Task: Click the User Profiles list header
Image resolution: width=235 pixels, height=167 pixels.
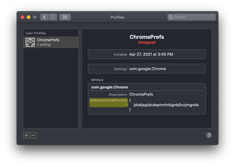Action: [36, 33]
